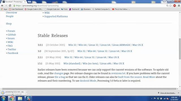Close the Download Processing tab
181x101 pixels.
[25, 2]
